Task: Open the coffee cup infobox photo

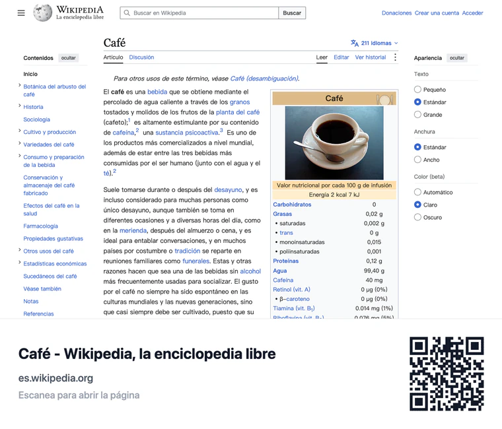Action: pos(334,143)
